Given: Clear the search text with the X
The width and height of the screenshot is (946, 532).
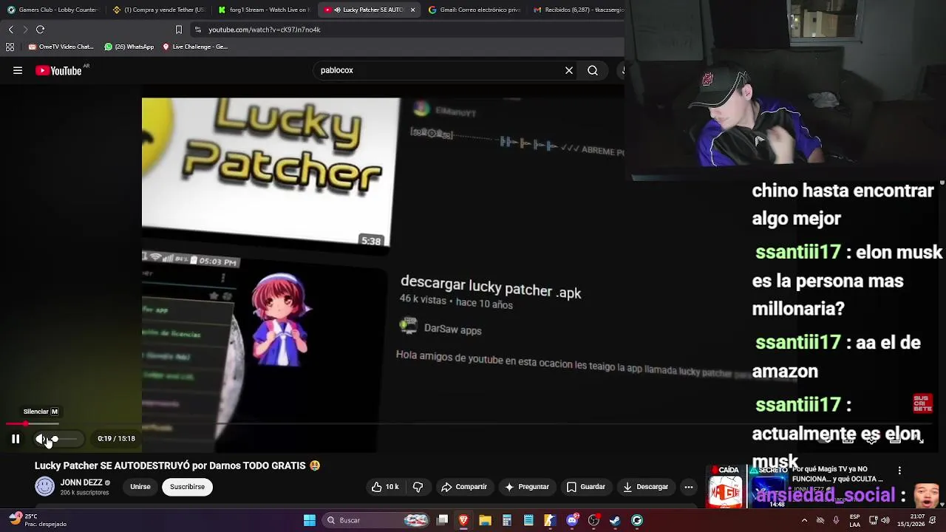Looking at the screenshot, I should point(569,70).
